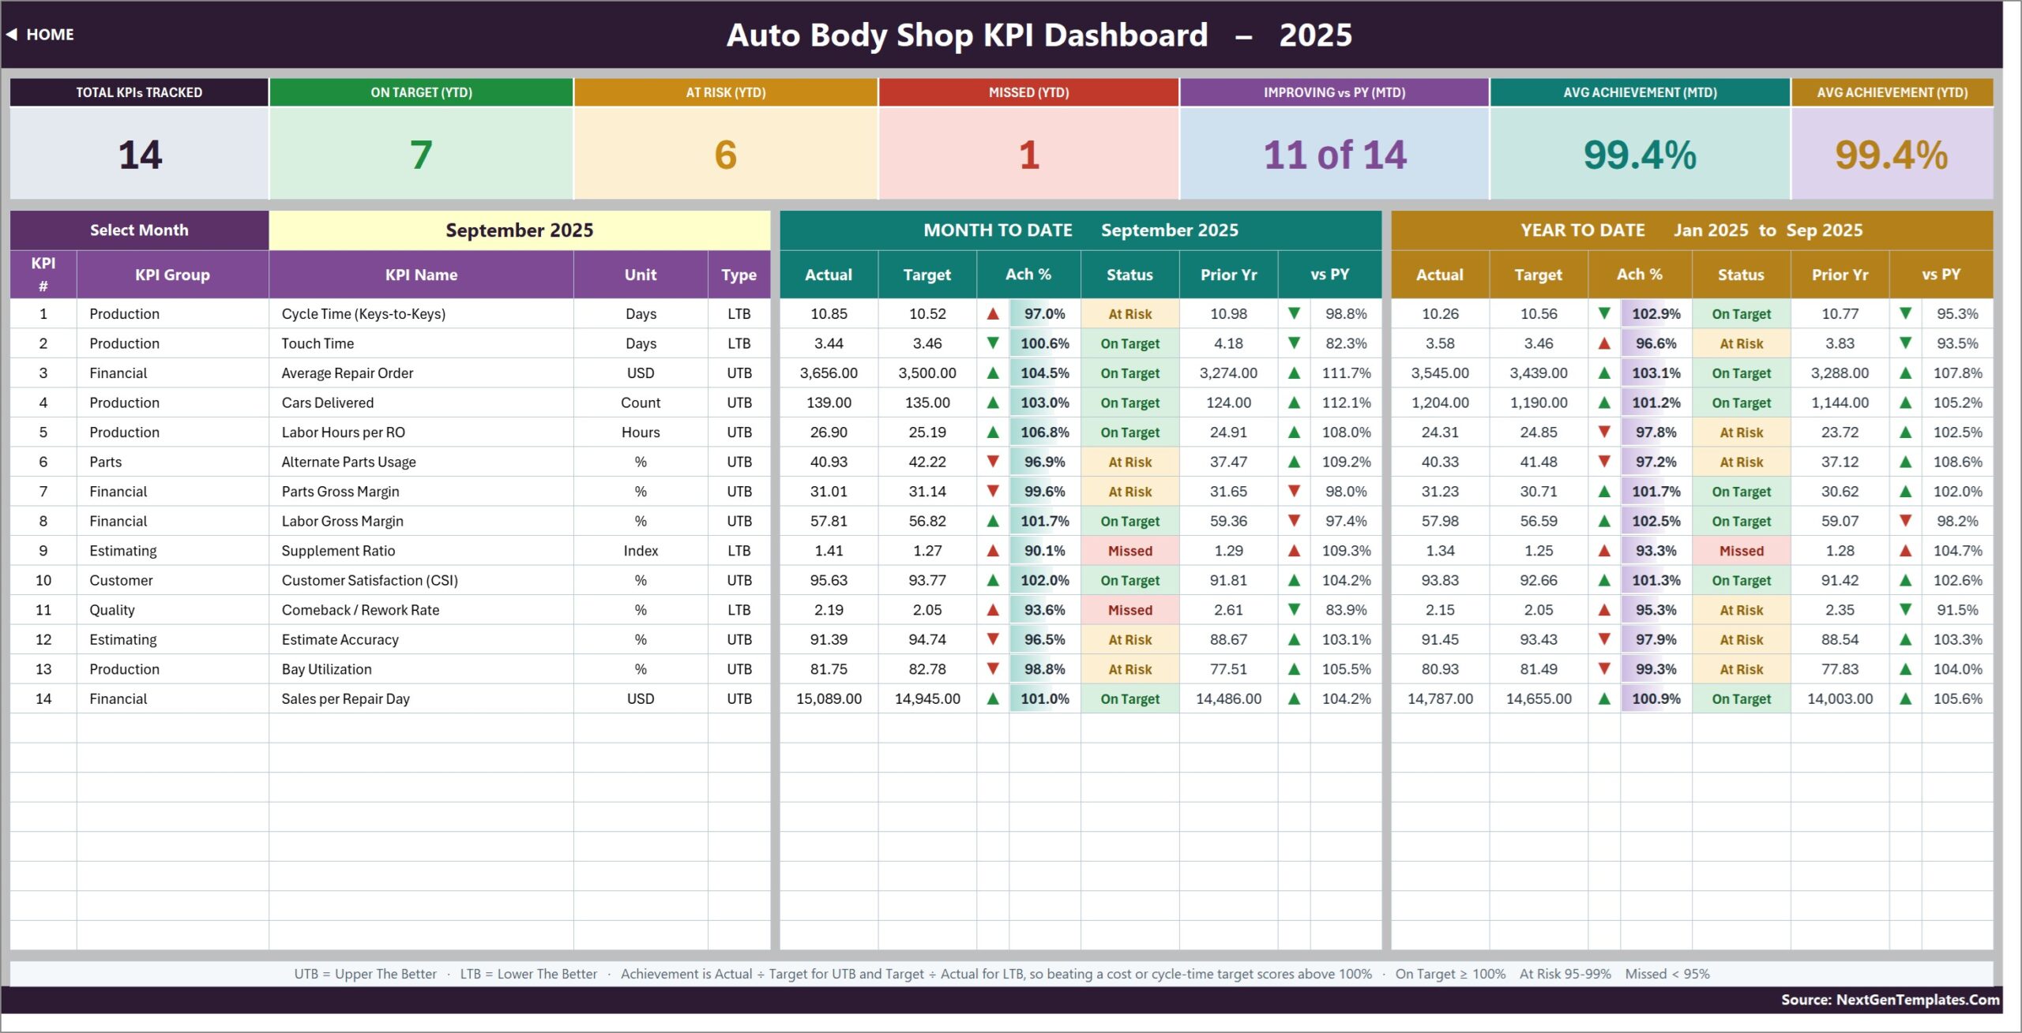Click MTD green up arrow for Labor Gross Margin

click(x=993, y=521)
